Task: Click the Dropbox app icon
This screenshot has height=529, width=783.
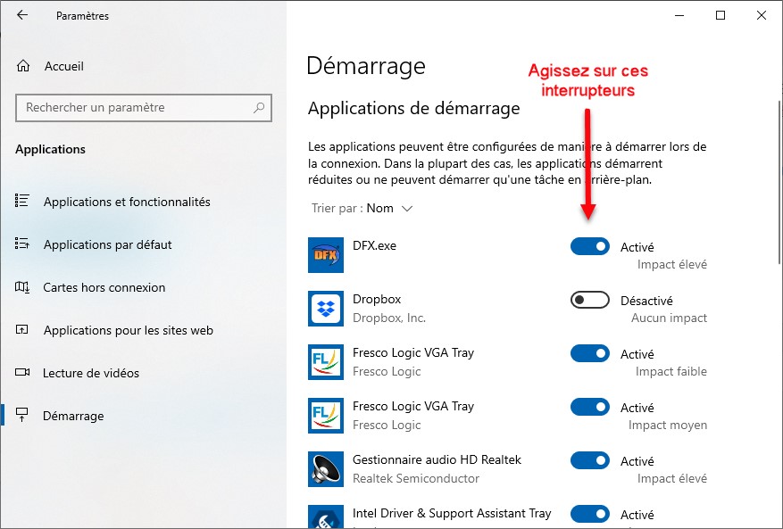Action: [x=325, y=309]
